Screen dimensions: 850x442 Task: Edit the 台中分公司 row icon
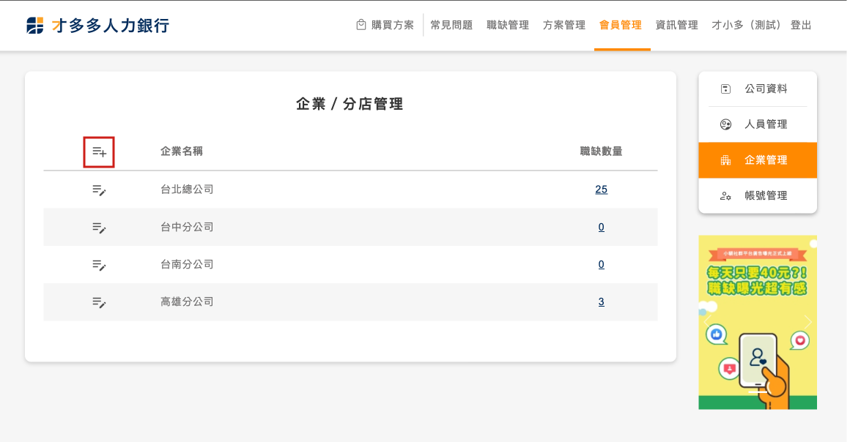[x=99, y=228]
